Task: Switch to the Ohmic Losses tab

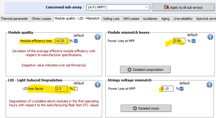Action: click(41, 19)
